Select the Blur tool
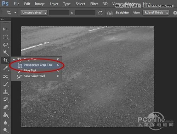This screenshot has height=134, width=177. point(6,123)
